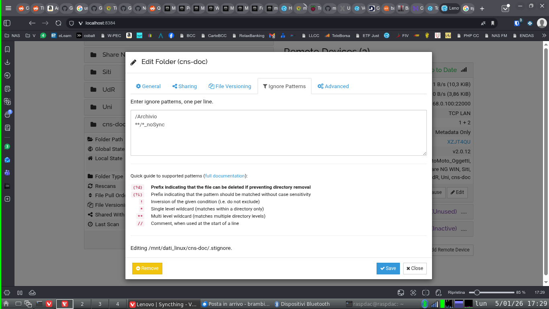549x309 pixels.
Task: Open WhatsApp web panel in sidebar
Action: [7, 146]
